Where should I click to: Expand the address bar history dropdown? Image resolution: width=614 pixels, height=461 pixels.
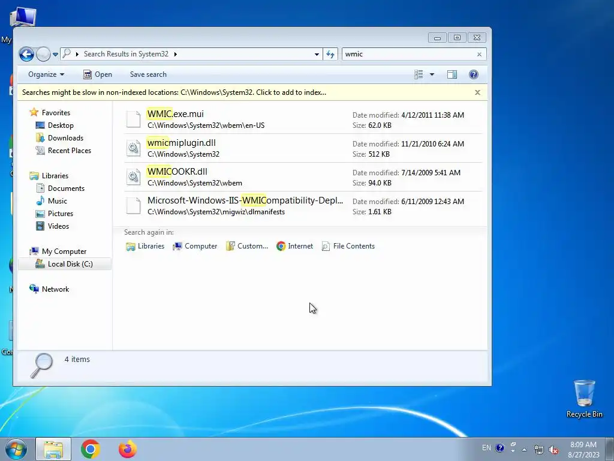(x=317, y=54)
